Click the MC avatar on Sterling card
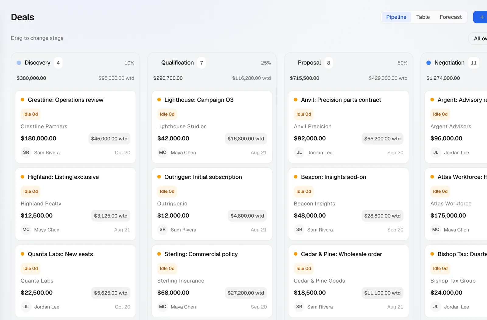 [x=163, y=307]
